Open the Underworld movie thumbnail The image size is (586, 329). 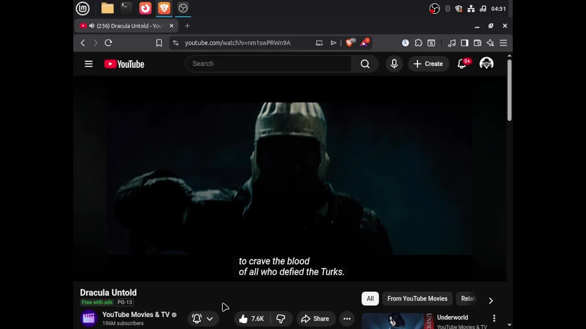397,321
